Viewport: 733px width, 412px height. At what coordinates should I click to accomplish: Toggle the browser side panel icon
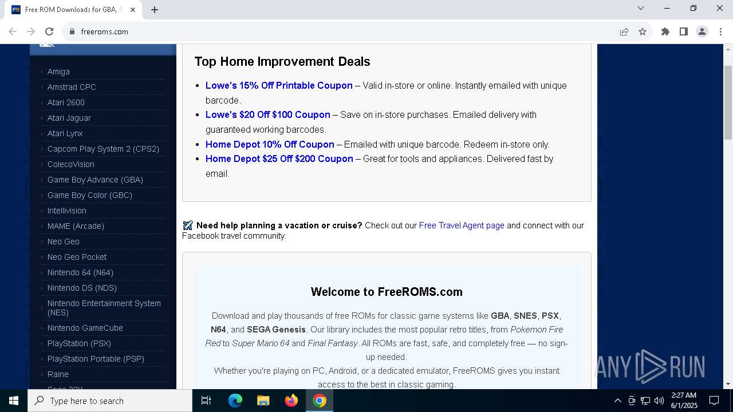coord(684,31)
